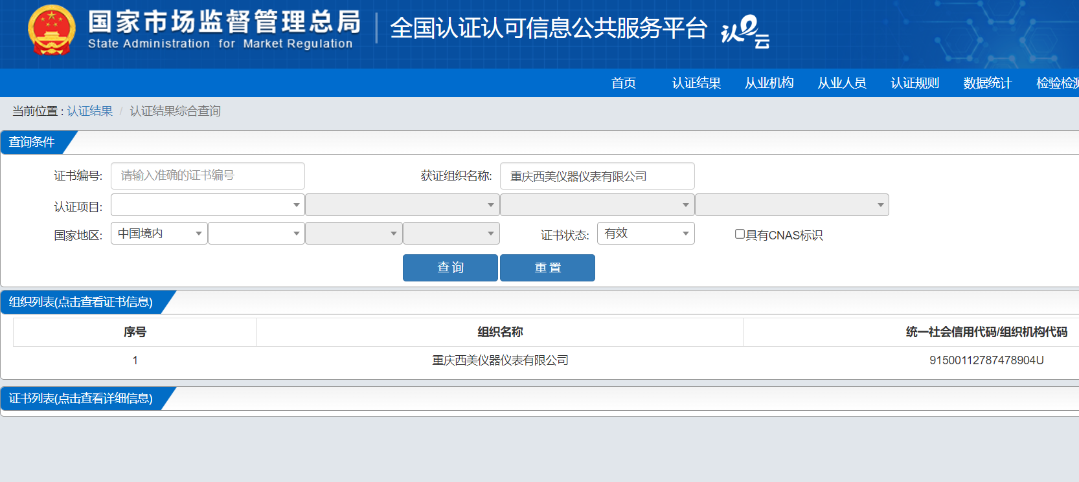
Task: Focus the 证书编号 input field
Action: click(208, 176)
